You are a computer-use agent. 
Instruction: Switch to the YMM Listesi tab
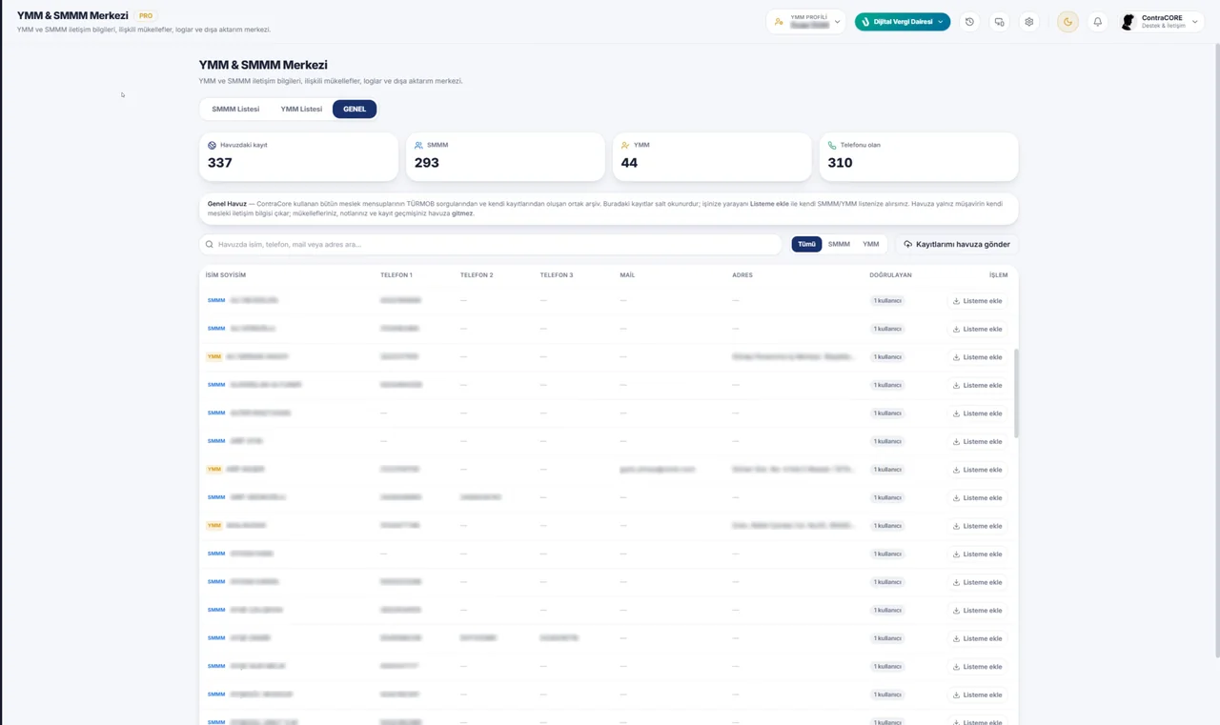(301, 110)
